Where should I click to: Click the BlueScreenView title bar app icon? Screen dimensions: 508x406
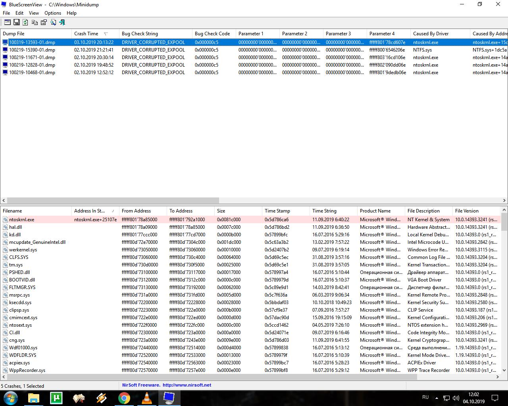tap(4, 4)
